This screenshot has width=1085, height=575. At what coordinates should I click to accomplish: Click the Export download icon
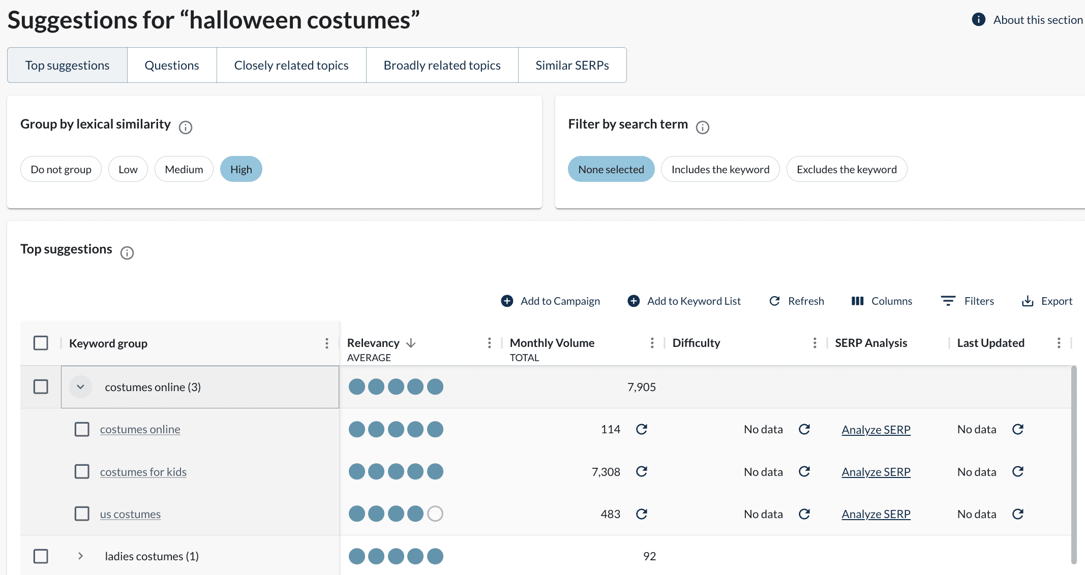[1028, 301]
